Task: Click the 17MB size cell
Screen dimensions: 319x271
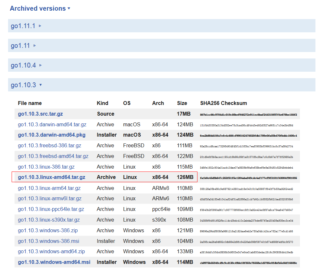Action: click(x=184, y=114)
